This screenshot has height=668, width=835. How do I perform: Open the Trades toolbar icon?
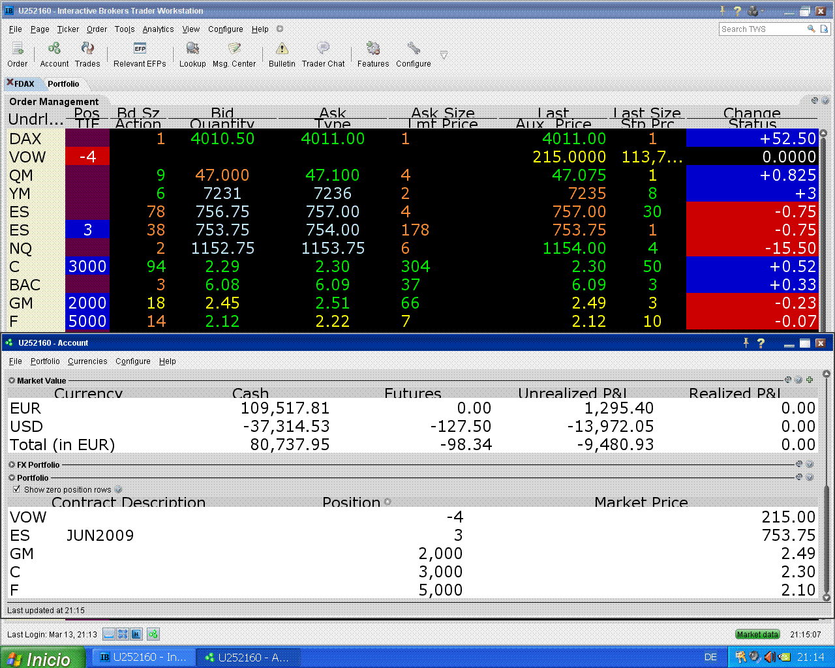click(x=87, y=49)
